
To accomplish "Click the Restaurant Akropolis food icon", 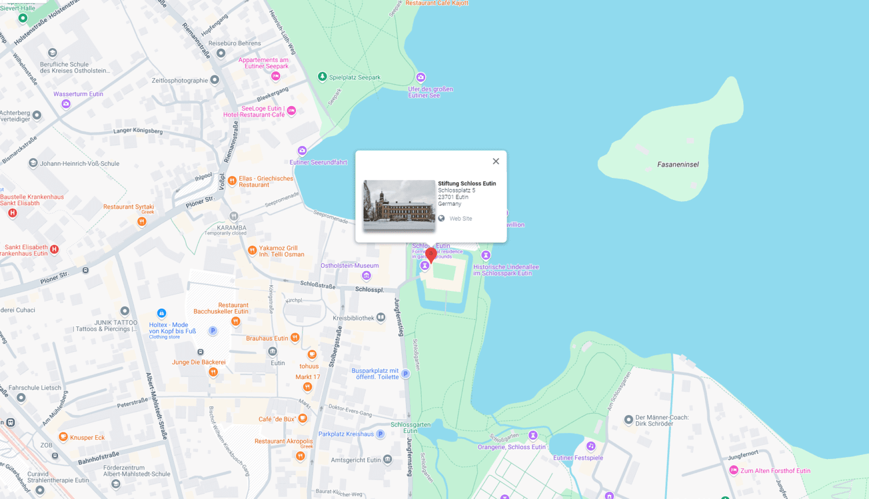I will 300,456.
